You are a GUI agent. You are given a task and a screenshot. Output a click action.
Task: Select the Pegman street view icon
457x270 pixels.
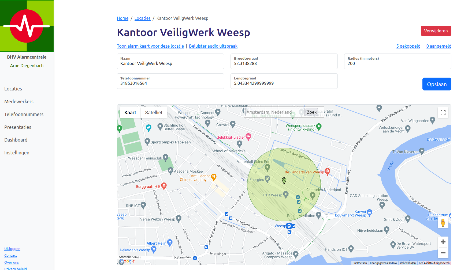point(443,222)
